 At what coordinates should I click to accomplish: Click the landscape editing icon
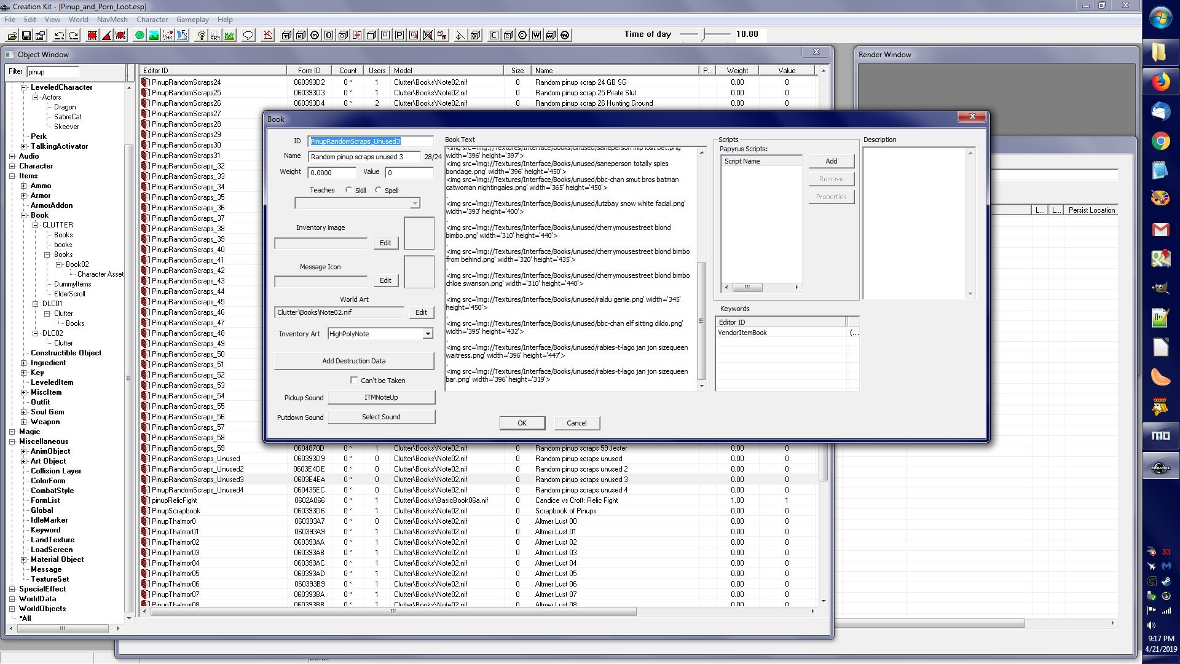tap(154, 35)
